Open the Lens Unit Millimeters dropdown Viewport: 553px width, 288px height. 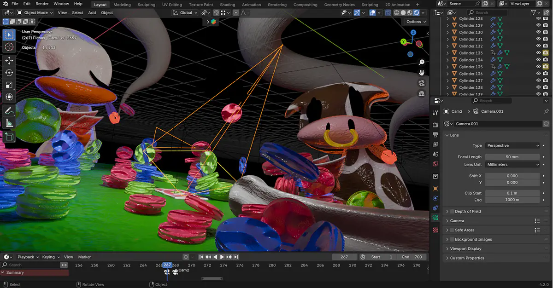512,164
